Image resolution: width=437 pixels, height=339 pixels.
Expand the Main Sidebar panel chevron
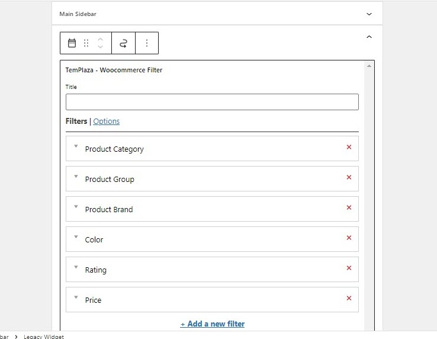[369, 14]
